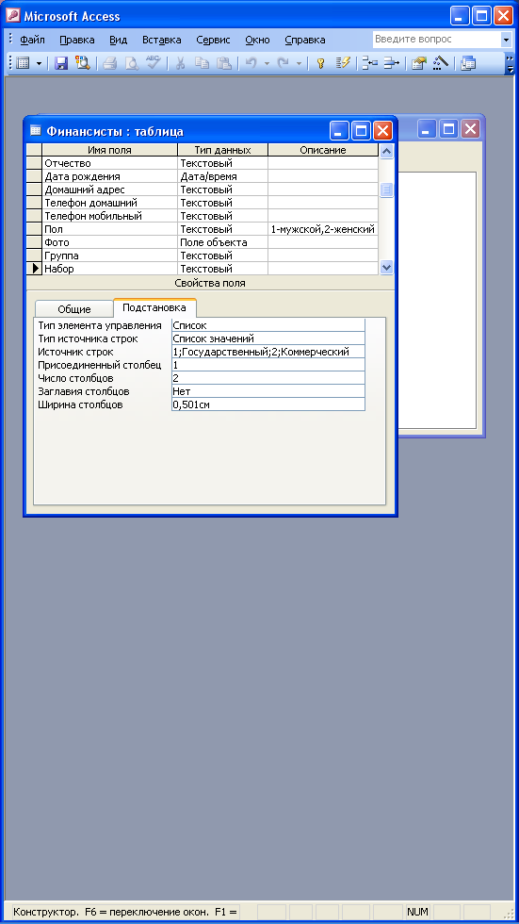Viewport: 519px width, 924px height.
Task: Click the row selector for Набор
Action: 35,269
